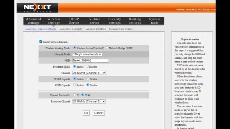This screenshot has height=129, width=230.
Task: Click the SSID input field
Action: click(90, 61)
